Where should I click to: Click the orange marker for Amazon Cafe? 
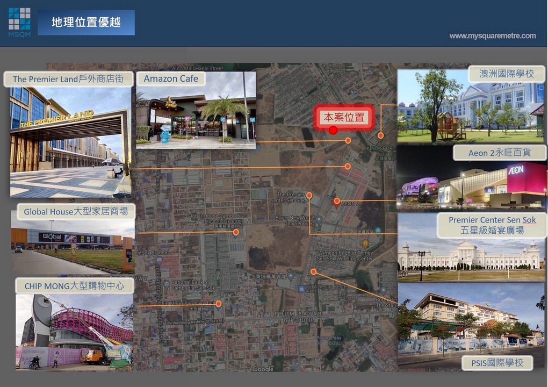pyautogui.click(x=348, y=140)
